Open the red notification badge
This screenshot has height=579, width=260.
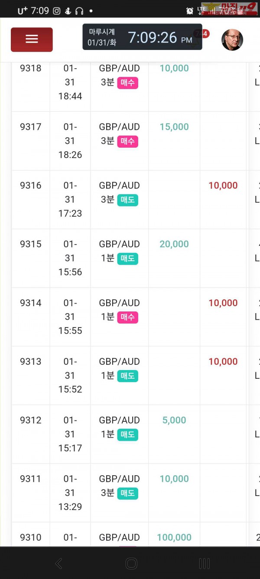pyautogui.click(x=203, y=33)
